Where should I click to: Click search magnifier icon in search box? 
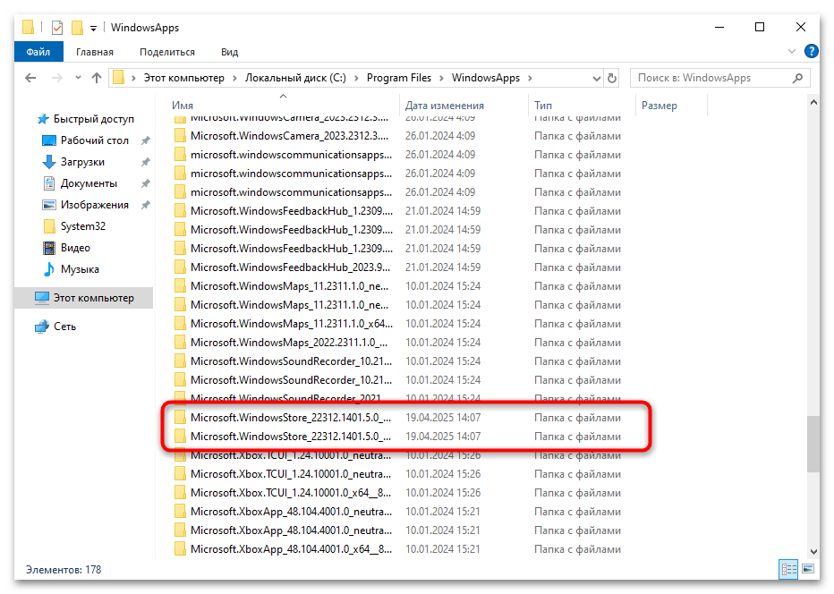coord(797,78)
